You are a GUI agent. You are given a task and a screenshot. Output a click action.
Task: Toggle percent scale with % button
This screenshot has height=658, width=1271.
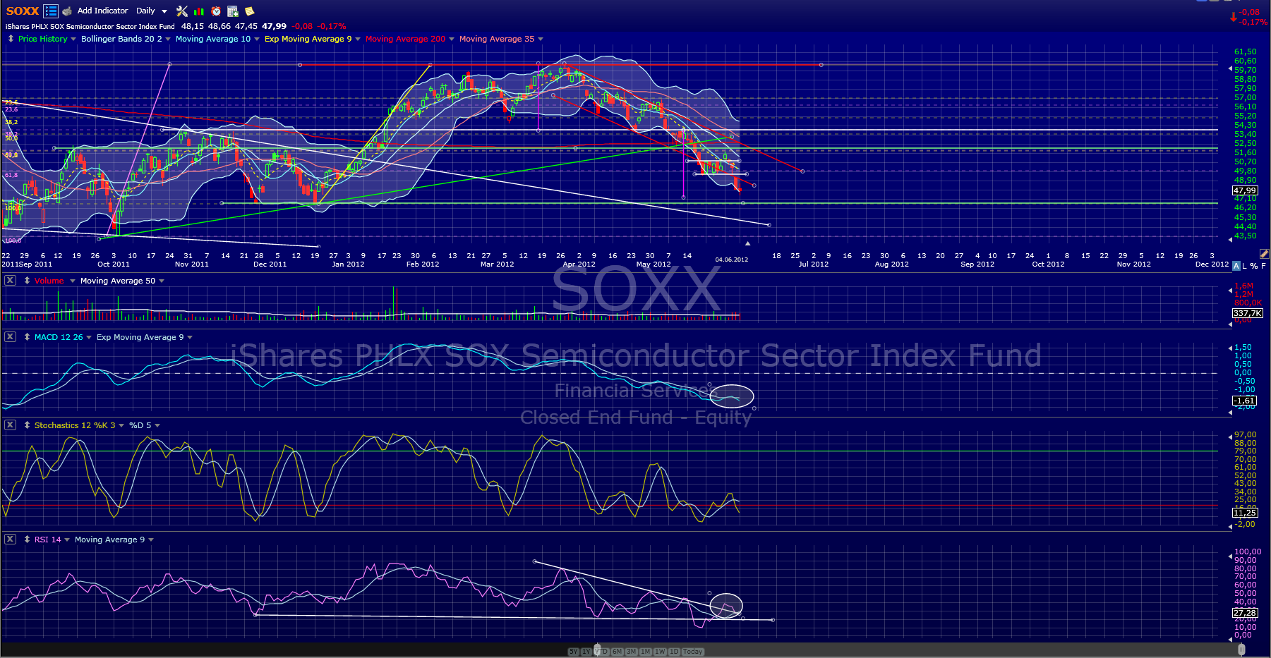(x=1254, y=266)
